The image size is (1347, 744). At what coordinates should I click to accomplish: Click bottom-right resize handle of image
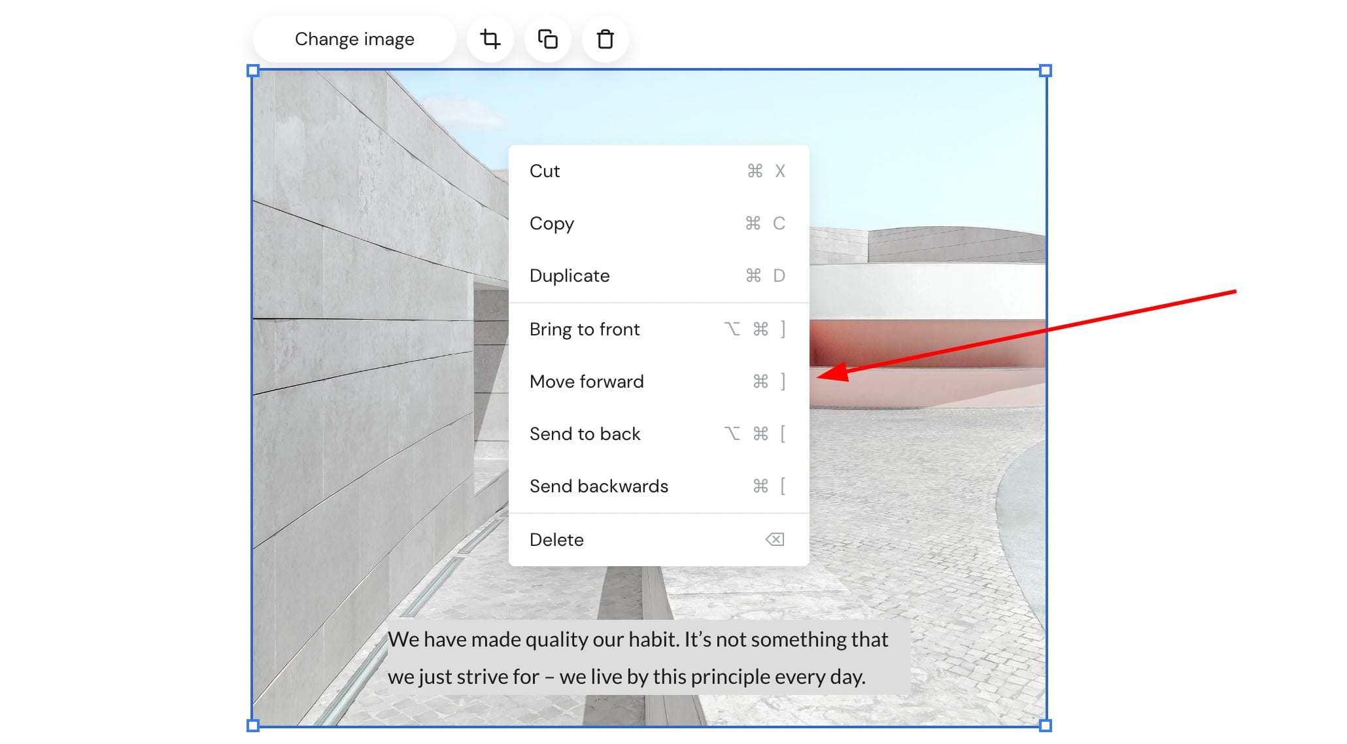pos(1045,725)
